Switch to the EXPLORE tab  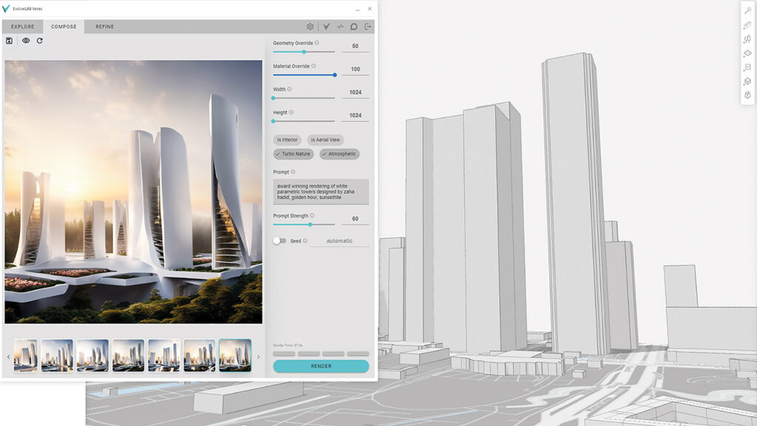(x=23, y=27)
